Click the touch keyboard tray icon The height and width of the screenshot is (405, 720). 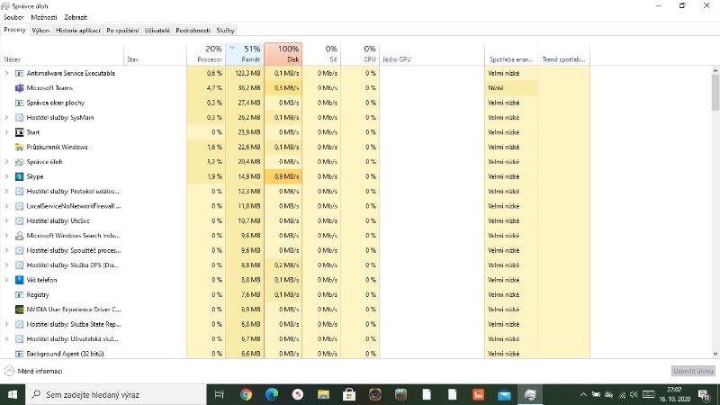[x=648, y=394]
